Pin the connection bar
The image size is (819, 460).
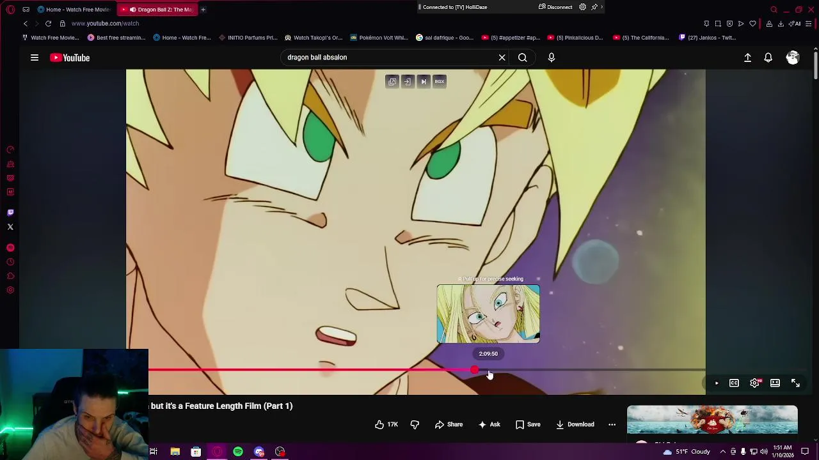click(594, 7)
